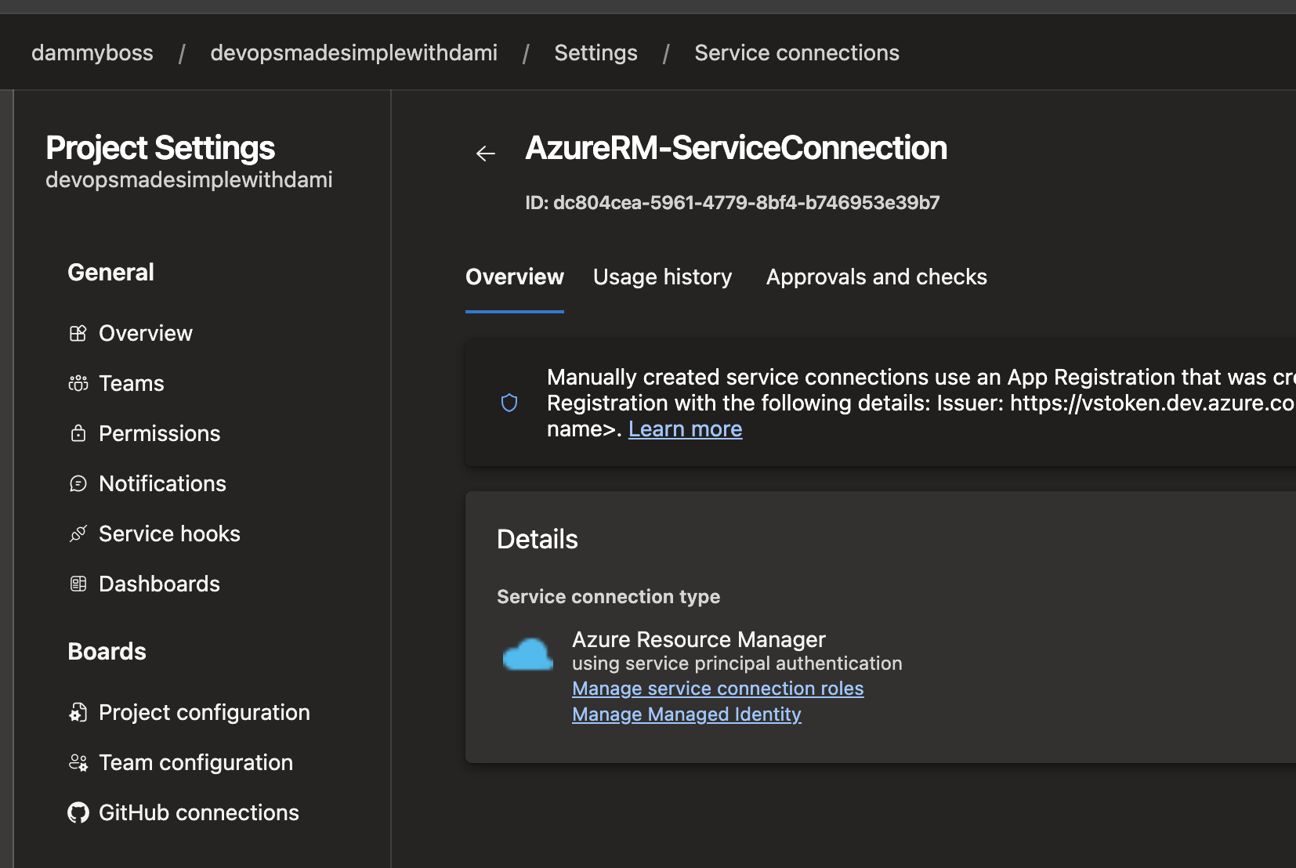
Task: Follow the Learn more link
Action: (x=686, y=429)
